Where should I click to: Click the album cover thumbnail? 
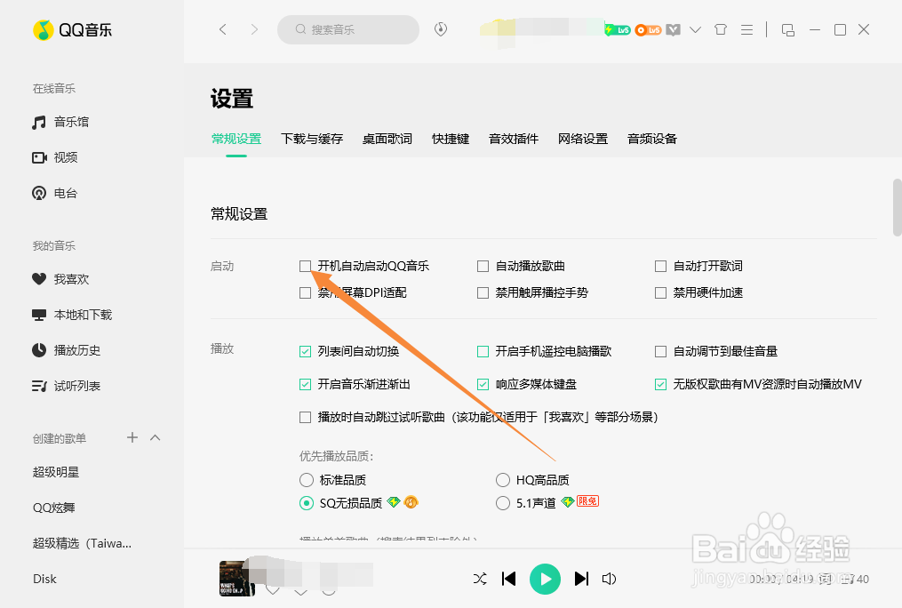click(237, 579)
